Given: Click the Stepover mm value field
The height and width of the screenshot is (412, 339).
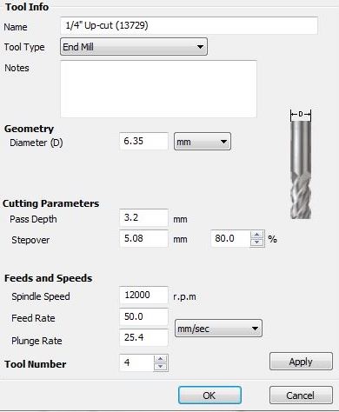Looking at the screenshot, I should point(143,238).
